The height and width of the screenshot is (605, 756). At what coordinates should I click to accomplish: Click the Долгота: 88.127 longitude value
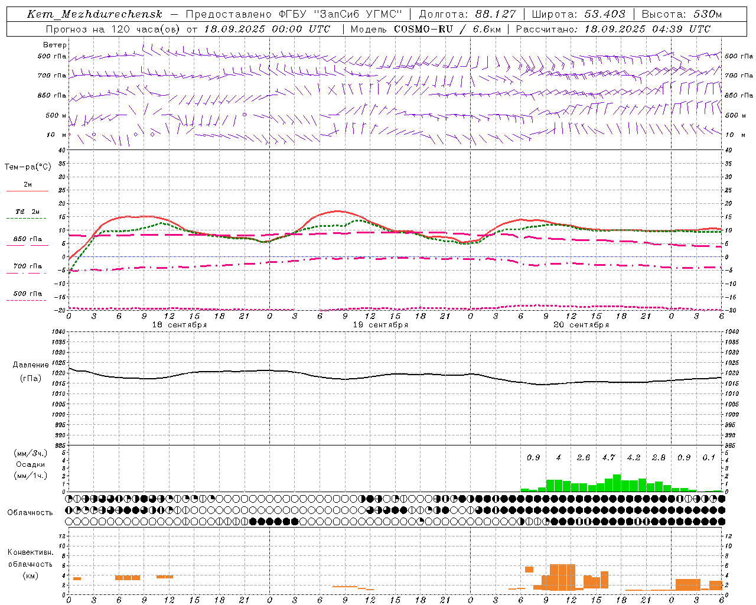tap(467, 14)
